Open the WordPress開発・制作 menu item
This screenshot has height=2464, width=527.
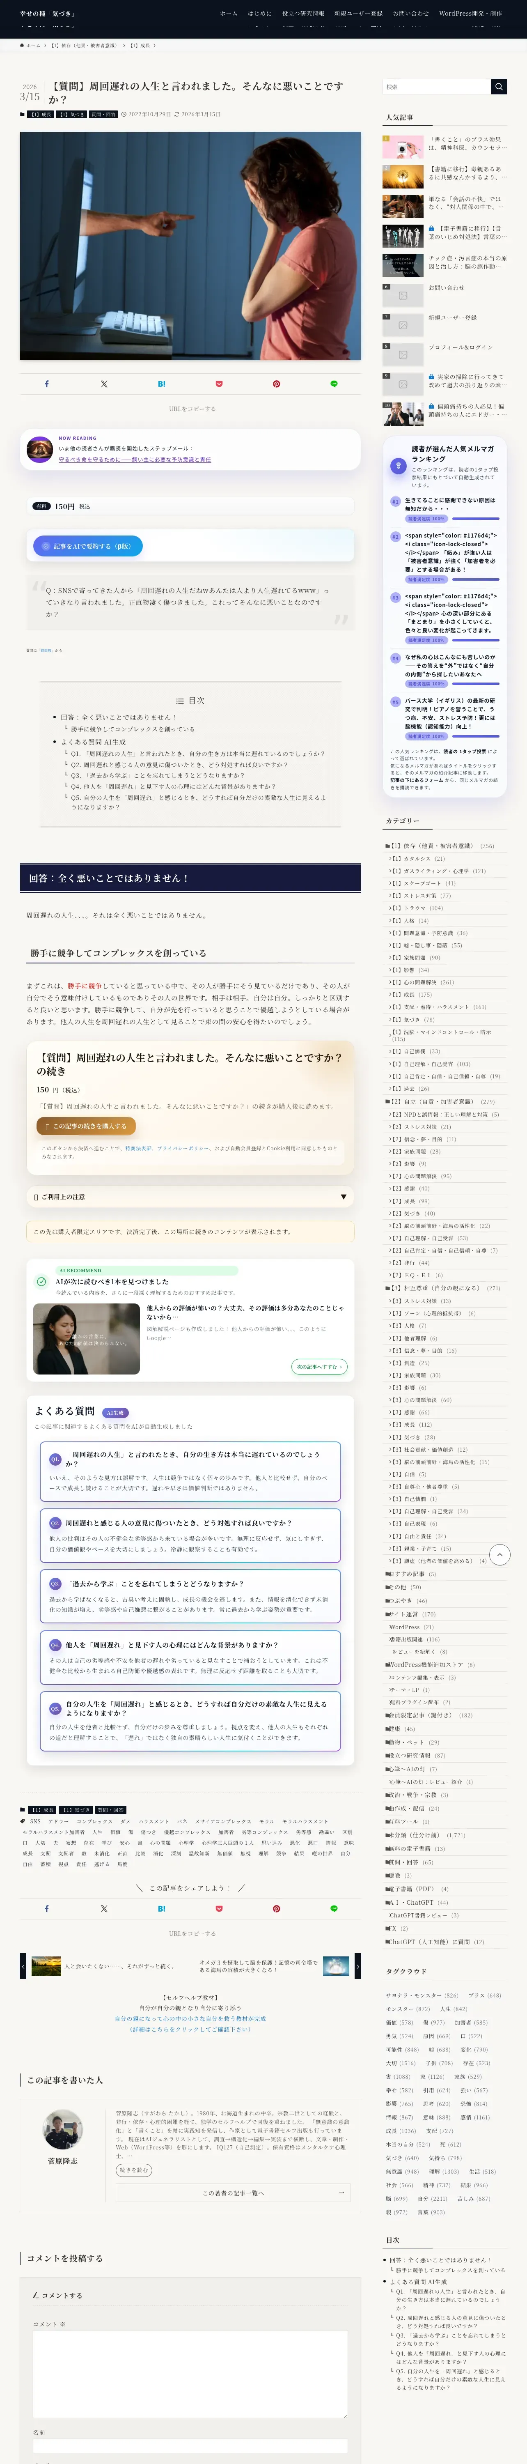471,14
